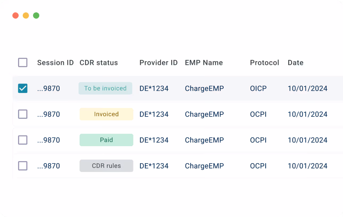Click the yellow window control dot

click(x=26, y=15)
